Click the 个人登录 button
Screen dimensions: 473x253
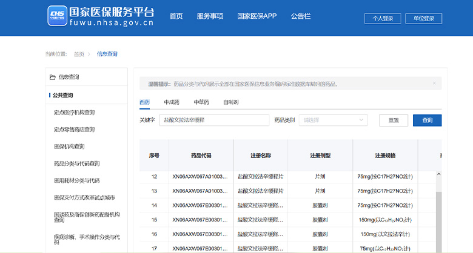382,18
